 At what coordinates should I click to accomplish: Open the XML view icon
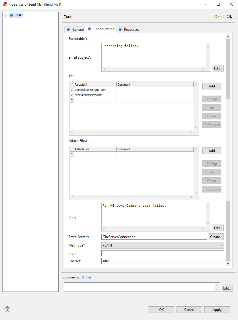tap(229, 17)
